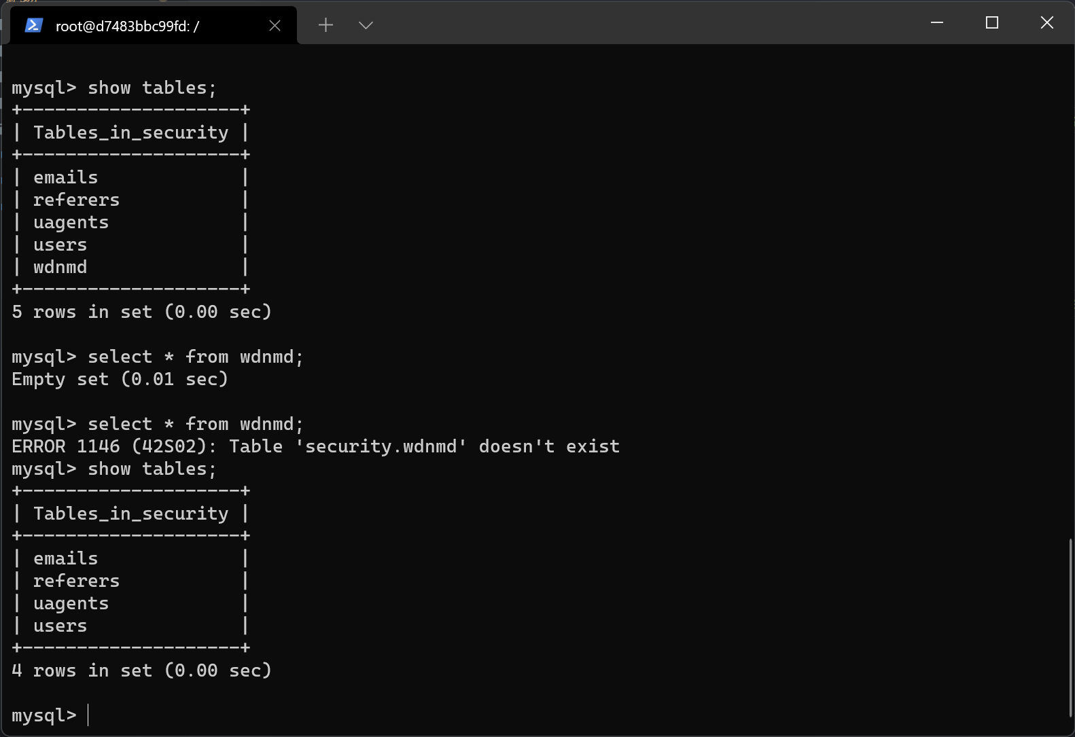
Task: Click the empty mysql> prompt input line
Action: [51, 716]
